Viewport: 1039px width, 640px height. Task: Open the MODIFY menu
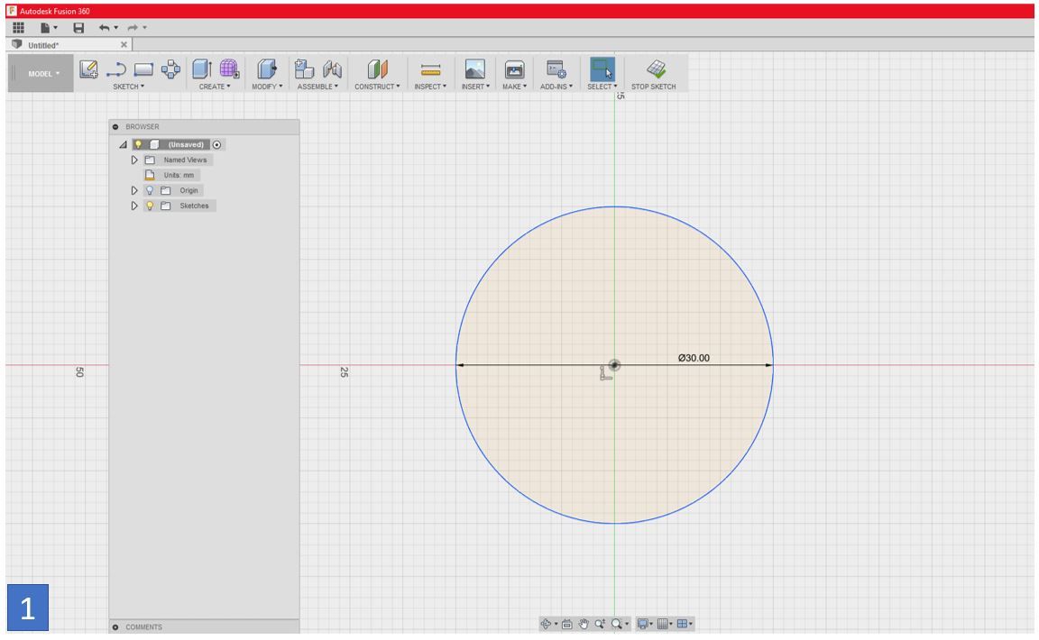(x=267, y=87)
